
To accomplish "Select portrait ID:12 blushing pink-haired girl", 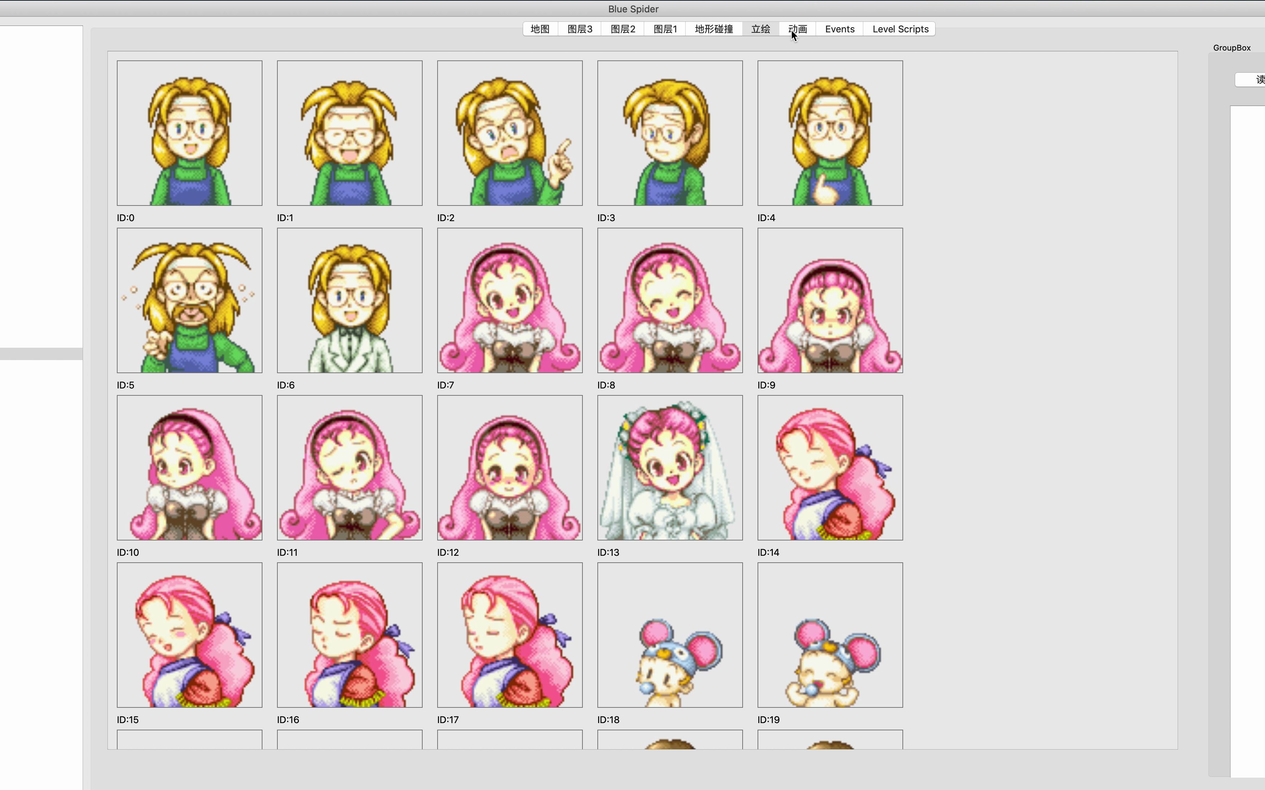I will [510, 468].
